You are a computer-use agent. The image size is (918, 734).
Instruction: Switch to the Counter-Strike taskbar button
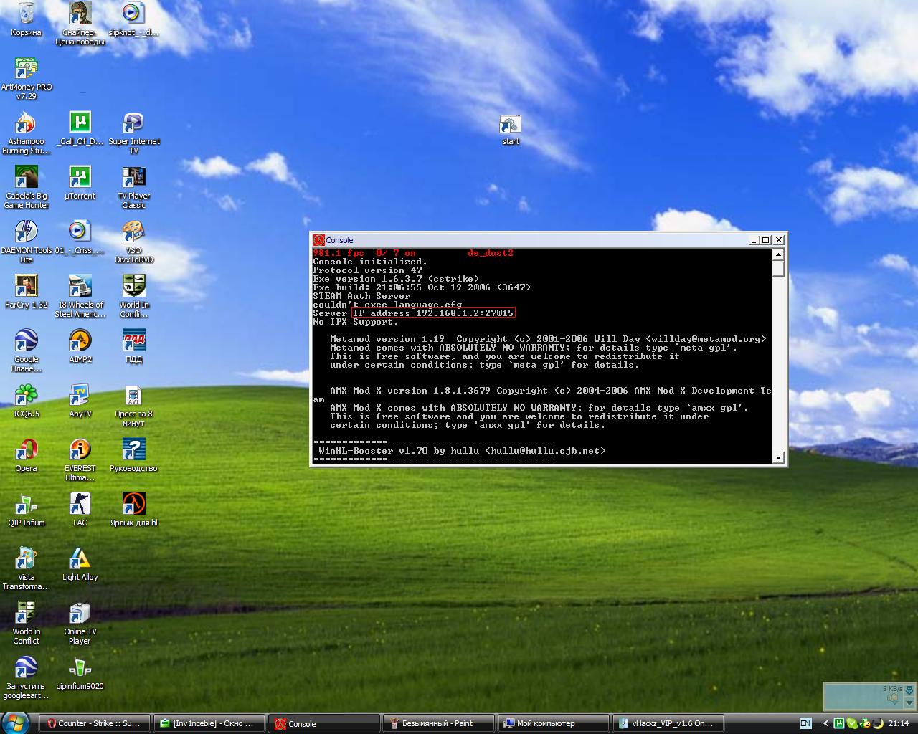coord(95,723)
